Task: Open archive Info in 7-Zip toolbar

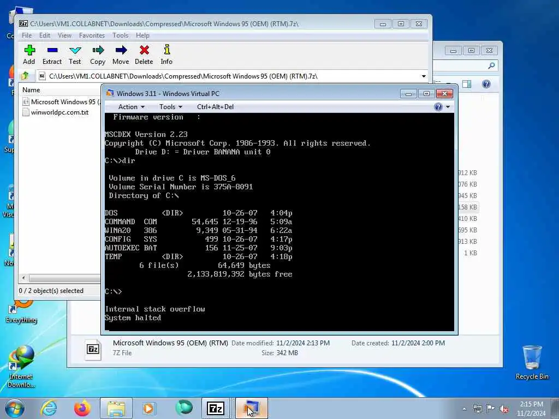Action: coord(166,55)
